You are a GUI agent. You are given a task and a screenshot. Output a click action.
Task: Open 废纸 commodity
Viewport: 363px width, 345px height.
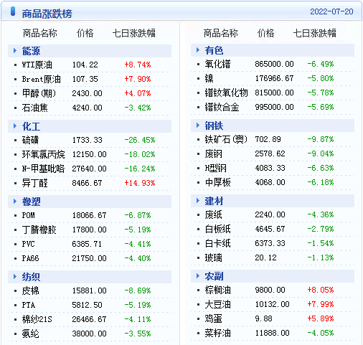click(x=213, y=214)
